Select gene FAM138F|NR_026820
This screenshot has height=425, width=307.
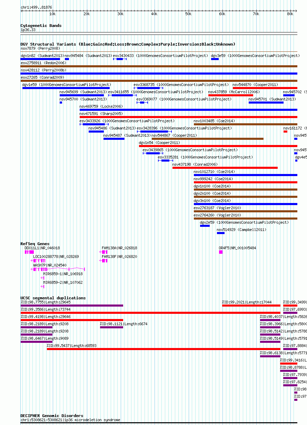(119, 257)
